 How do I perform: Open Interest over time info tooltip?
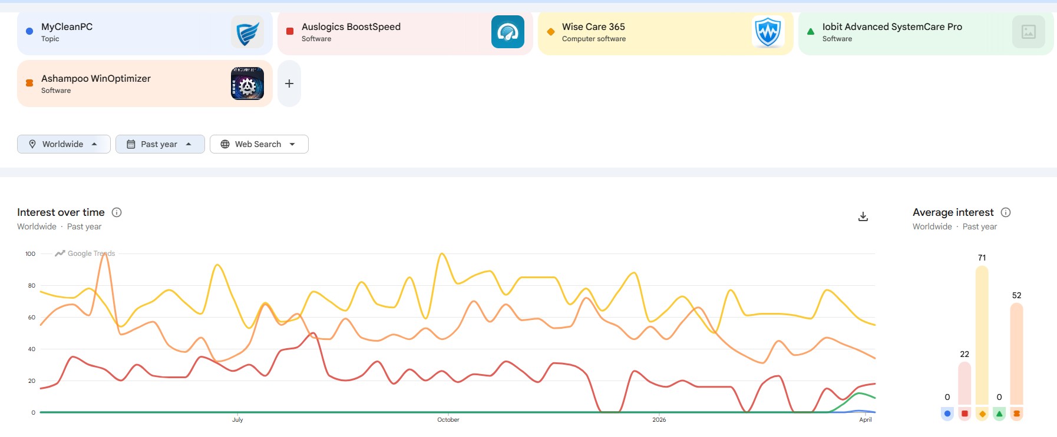pos(117,212)
